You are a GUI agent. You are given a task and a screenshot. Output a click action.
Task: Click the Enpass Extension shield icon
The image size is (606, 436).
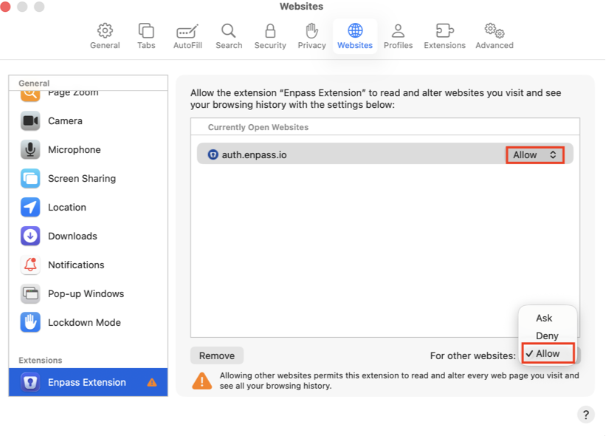[30, 382]
